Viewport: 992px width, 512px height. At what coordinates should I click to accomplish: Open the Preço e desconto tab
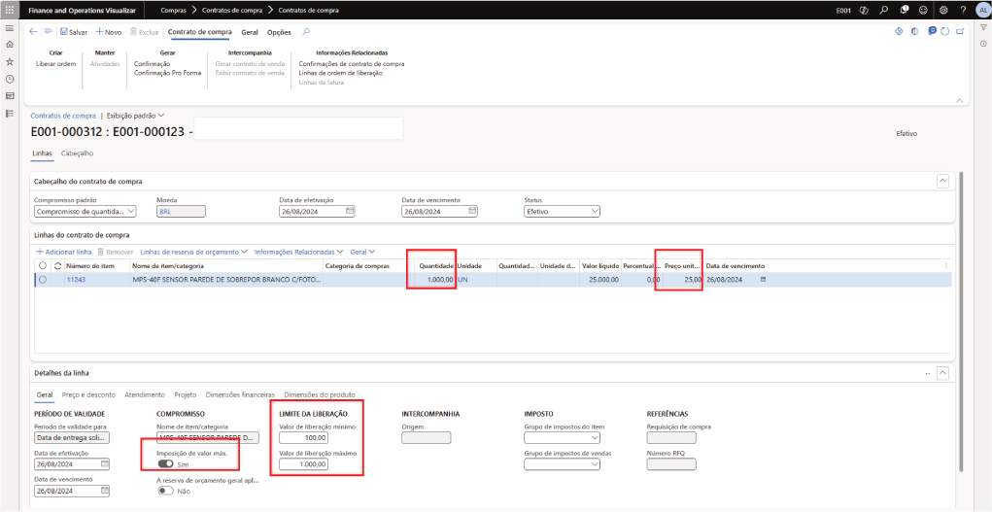pyautogui.click(x=88, y=395)
